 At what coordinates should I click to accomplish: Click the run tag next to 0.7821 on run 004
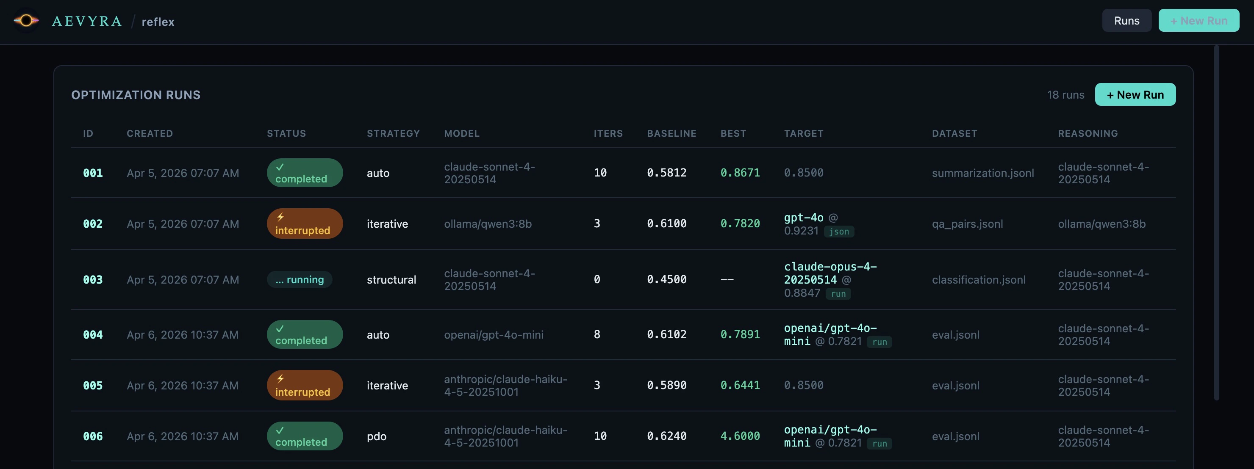coord(880,342)
